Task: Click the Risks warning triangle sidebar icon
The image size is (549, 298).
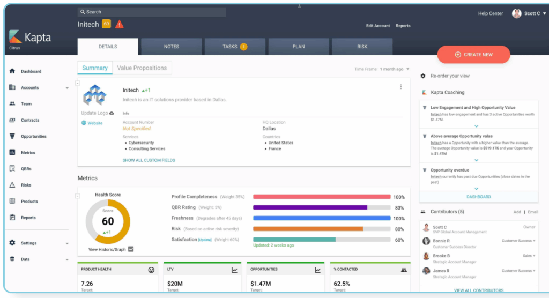Action: [12, 185]
